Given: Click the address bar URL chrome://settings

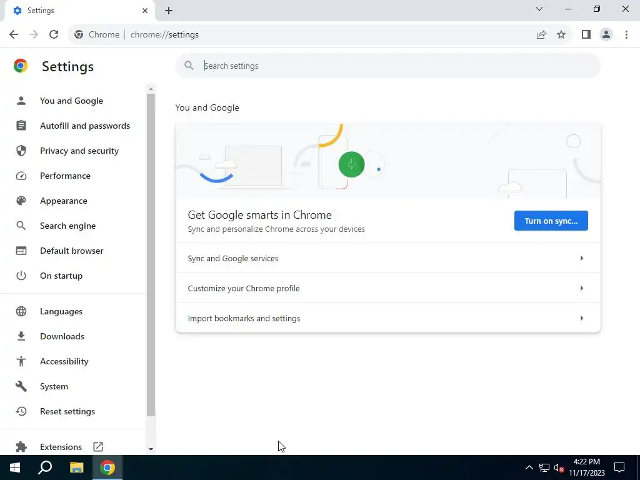Looking at the screenshot, I should click(x=164, y=35).
